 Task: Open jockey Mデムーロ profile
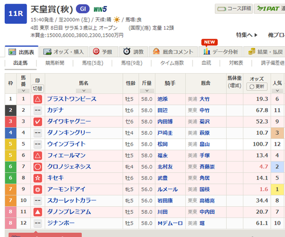click(x=170, y=223)
